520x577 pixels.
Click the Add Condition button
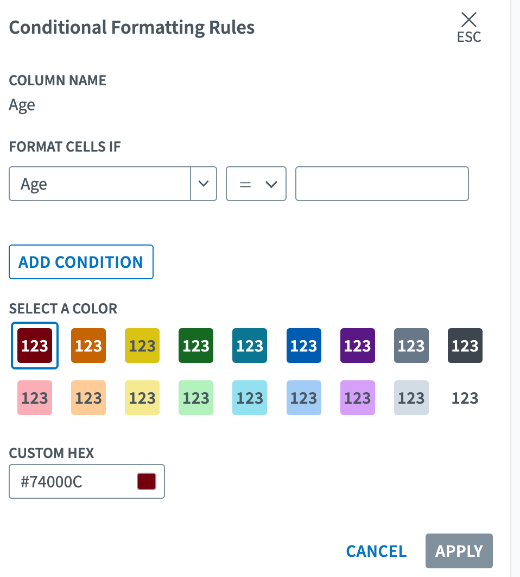pyautogui.click(x=81, y=262)
